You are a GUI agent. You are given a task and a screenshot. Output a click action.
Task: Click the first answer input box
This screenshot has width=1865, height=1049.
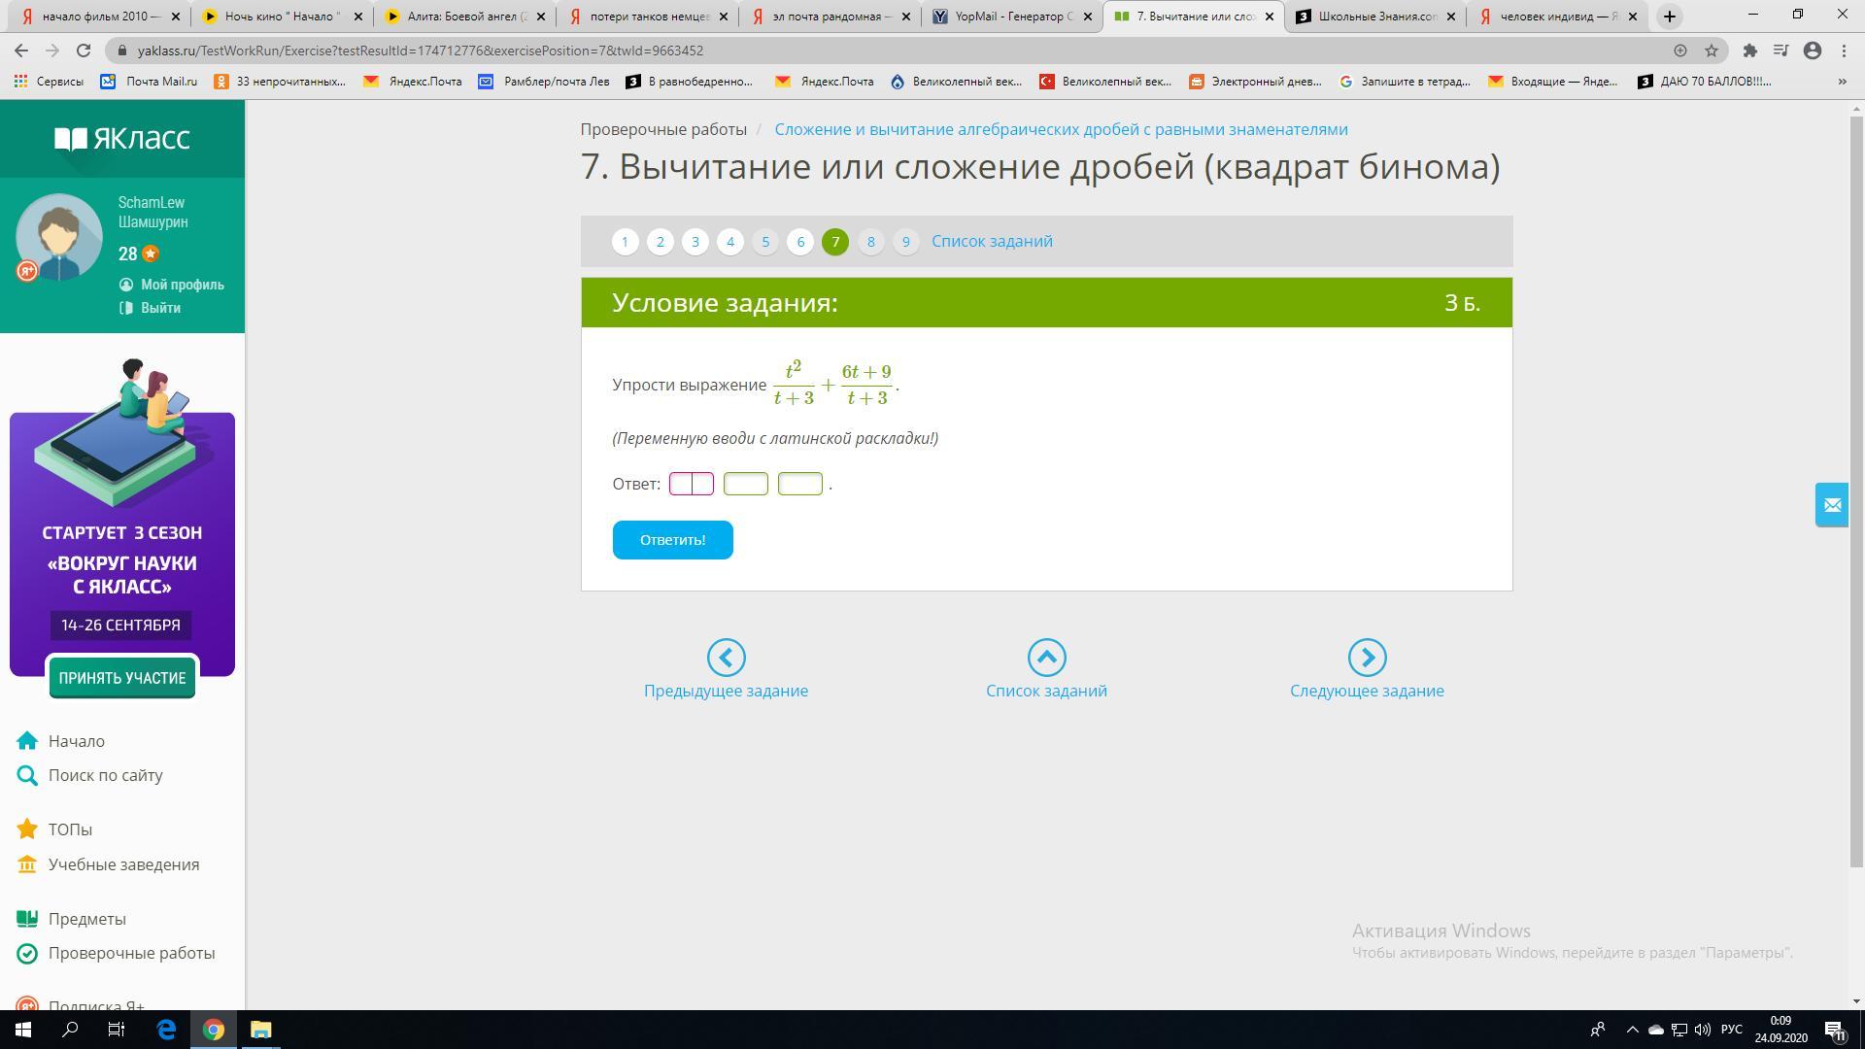(692, 484)
